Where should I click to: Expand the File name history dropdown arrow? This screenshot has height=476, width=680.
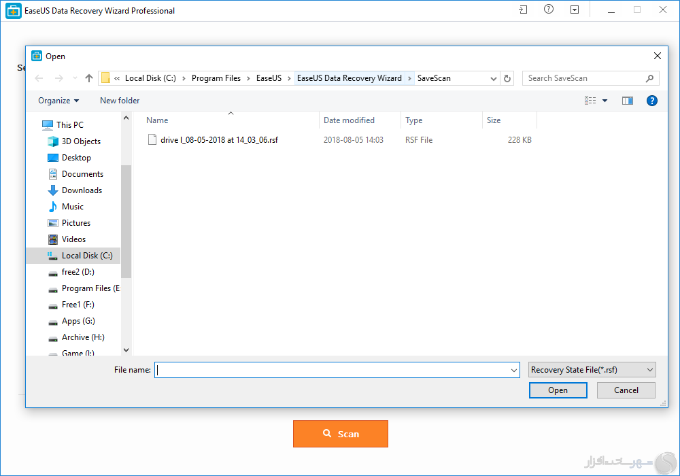(x=514, y=370)
